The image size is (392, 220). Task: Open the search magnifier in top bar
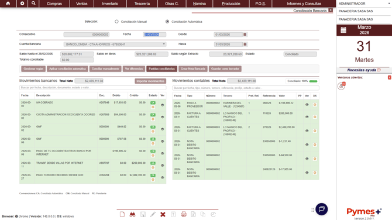coord(33,4)
